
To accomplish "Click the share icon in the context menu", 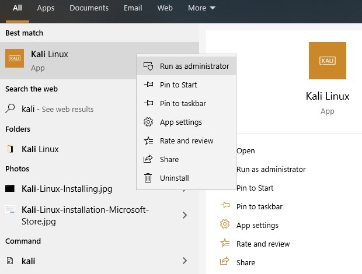I will click(x=148, y=159).
